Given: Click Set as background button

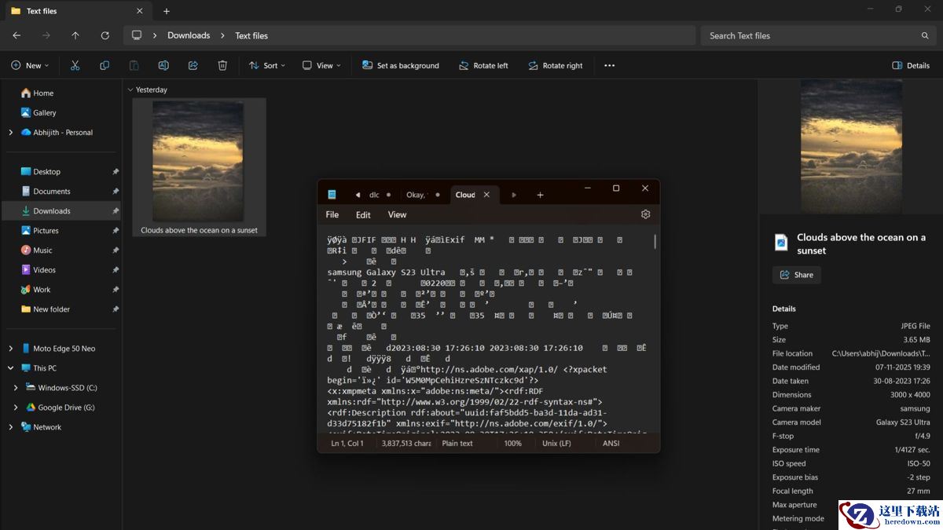Looking at the screenshot, I should (400, 66).
